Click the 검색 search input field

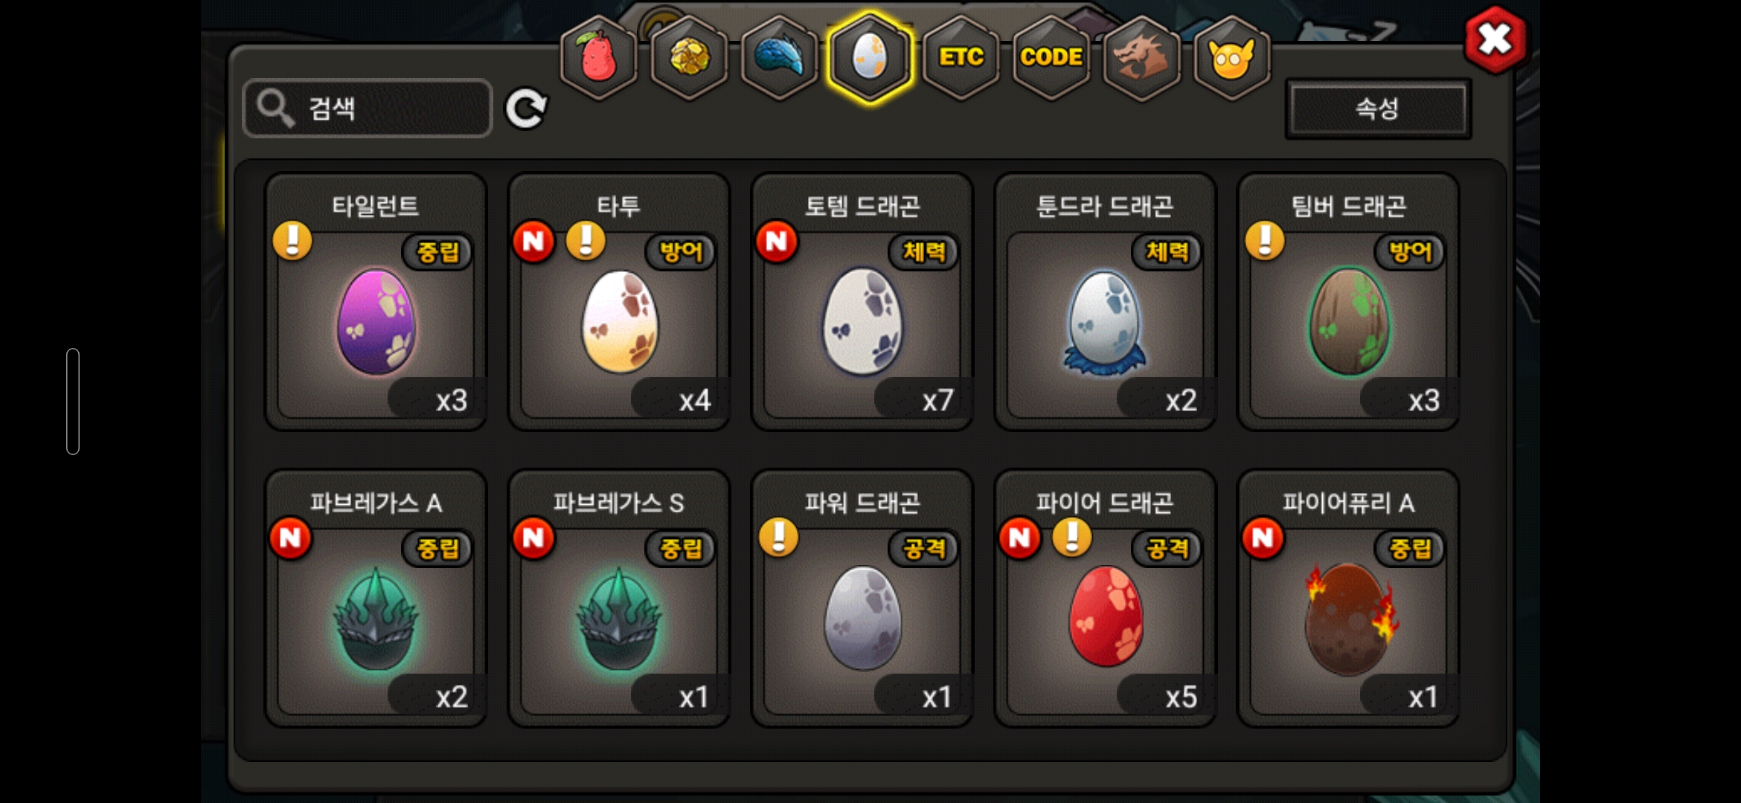coord(368,109)
